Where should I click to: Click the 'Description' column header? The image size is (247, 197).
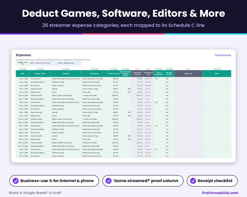[95, 74]
